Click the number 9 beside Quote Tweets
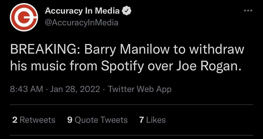 pos(70,120)
